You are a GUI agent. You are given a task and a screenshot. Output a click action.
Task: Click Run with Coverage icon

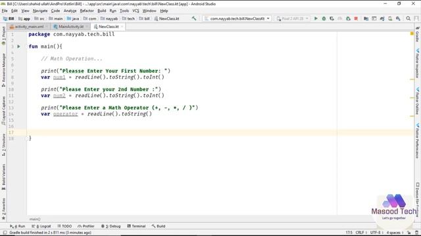pyautogui.click(x=332, y=18)
